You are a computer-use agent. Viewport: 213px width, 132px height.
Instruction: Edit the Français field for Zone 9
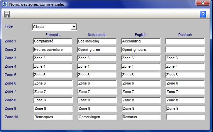(x=53, y=109)
